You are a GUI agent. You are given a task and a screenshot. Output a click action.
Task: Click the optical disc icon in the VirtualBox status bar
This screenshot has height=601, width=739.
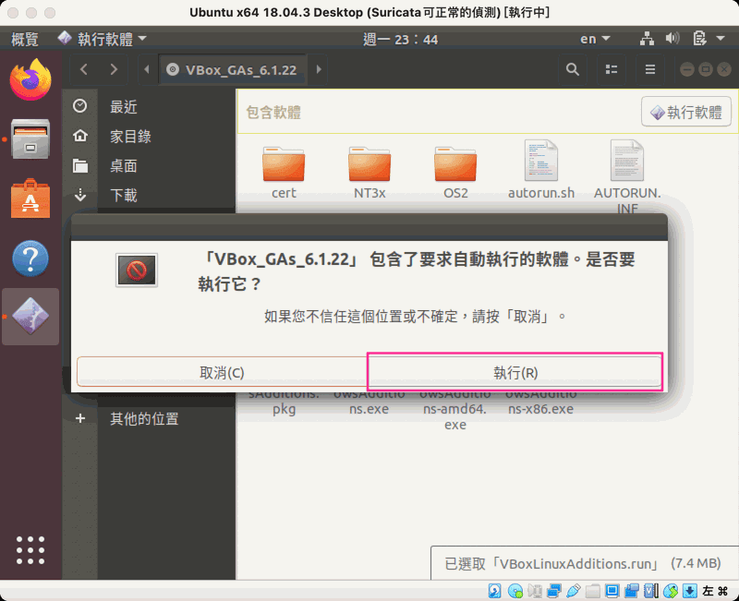pos(515,590)
